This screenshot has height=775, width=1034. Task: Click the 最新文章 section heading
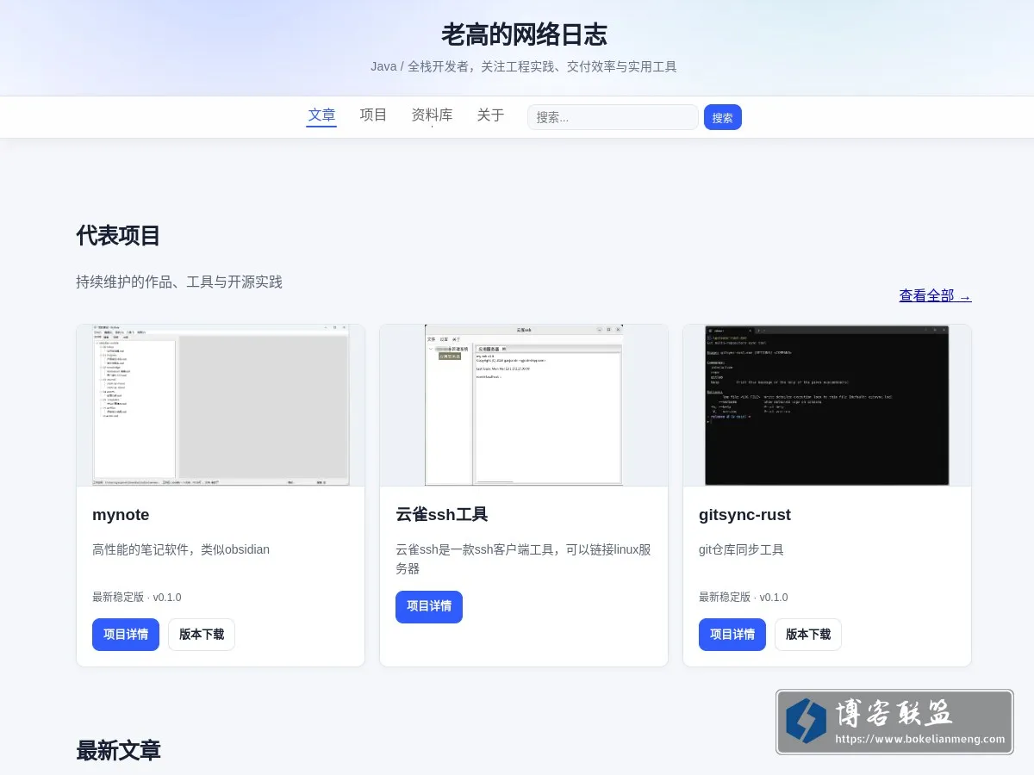(x=118, y=751)
